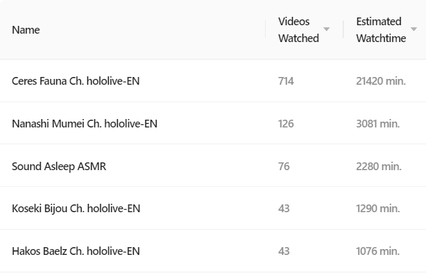This screenshot has height=273, width=426.
Task: Click the 3081 min. watchtime cell
Action: click(x=378, y=124)
